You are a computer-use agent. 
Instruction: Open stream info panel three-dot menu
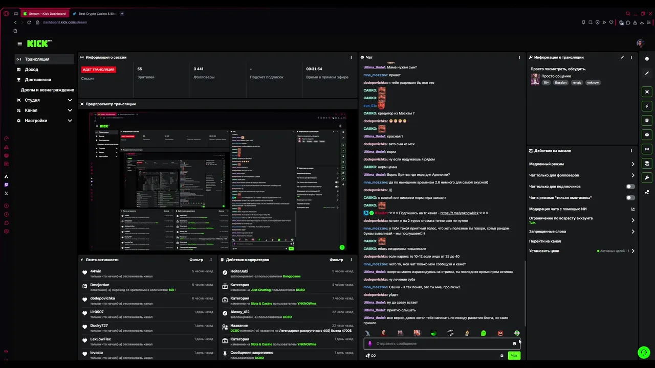click(631, 57)
